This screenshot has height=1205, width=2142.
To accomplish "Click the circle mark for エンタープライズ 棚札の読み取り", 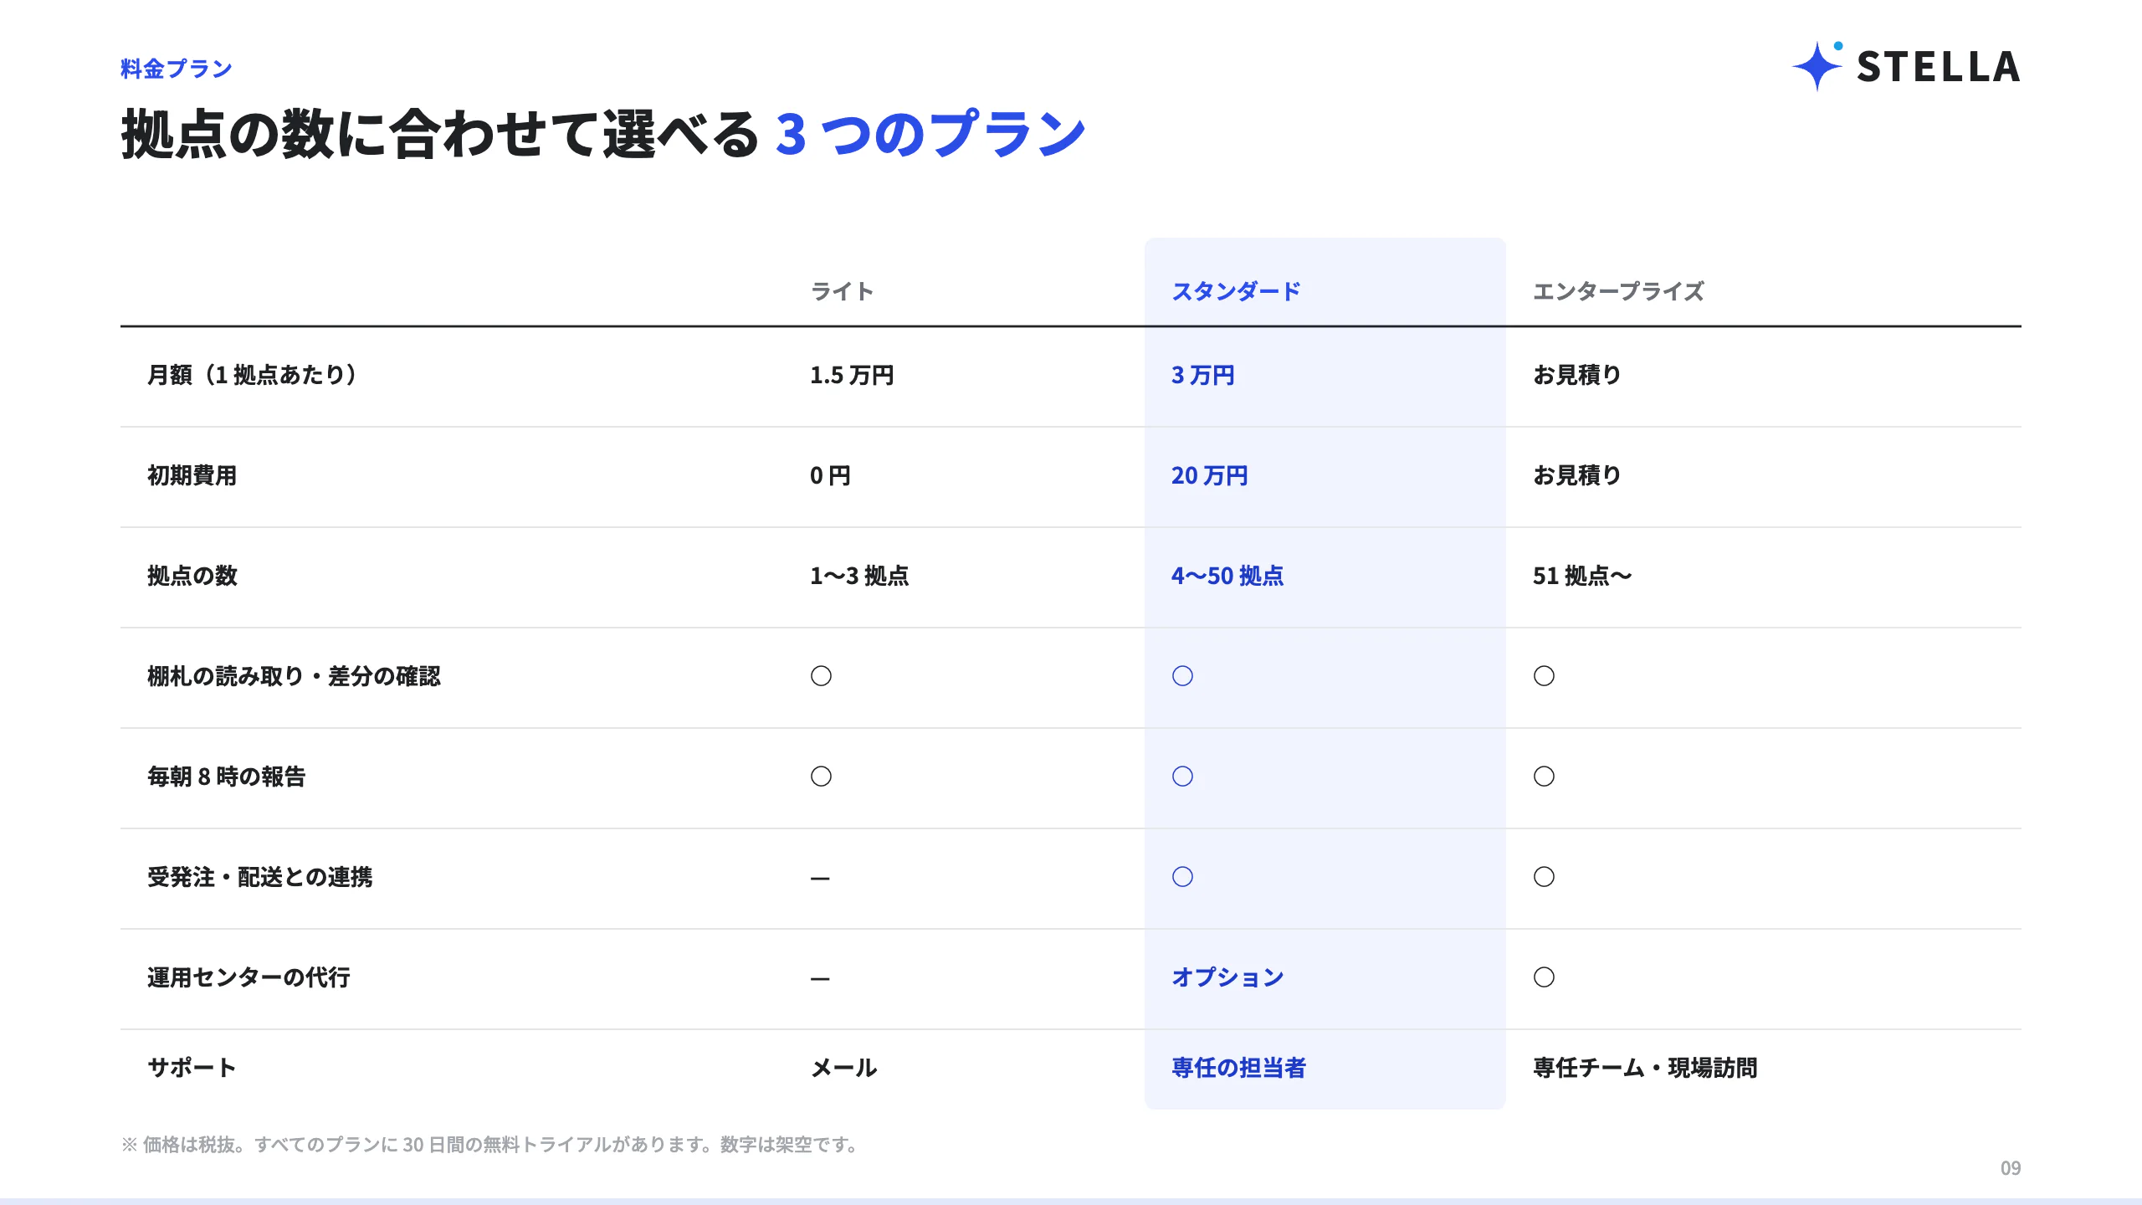I will tap(1544, 676).
